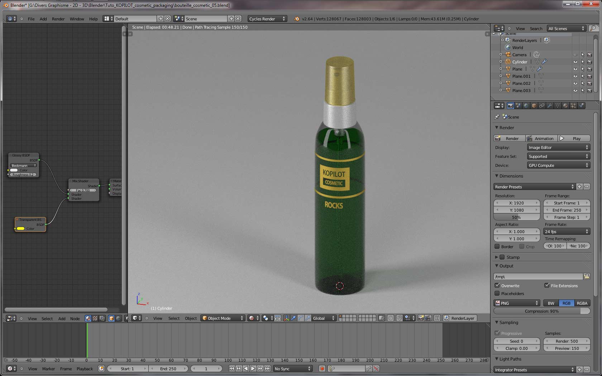602x376 pixels.
Task: Open the Physics properties tab
Action: click(x=582, y=106)
